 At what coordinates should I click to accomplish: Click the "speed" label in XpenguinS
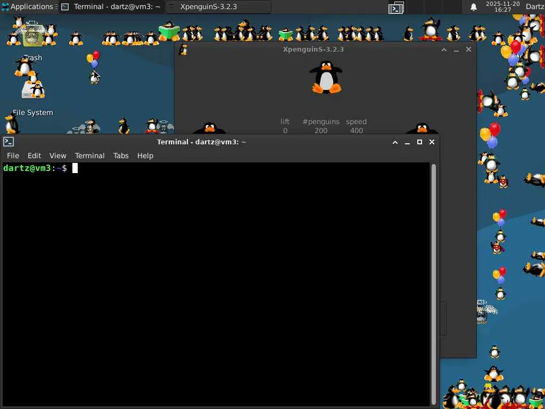coord(356,121)
